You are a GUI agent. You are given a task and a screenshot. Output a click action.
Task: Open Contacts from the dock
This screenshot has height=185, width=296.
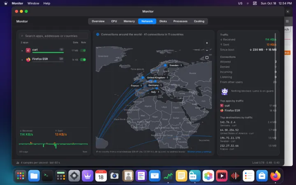128,176
